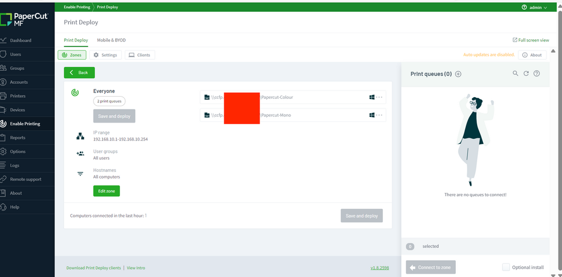Open options menu for Papercut-Colour queue
The width and height of the screenshot is (562, 277).
click(x=379, y=97)
